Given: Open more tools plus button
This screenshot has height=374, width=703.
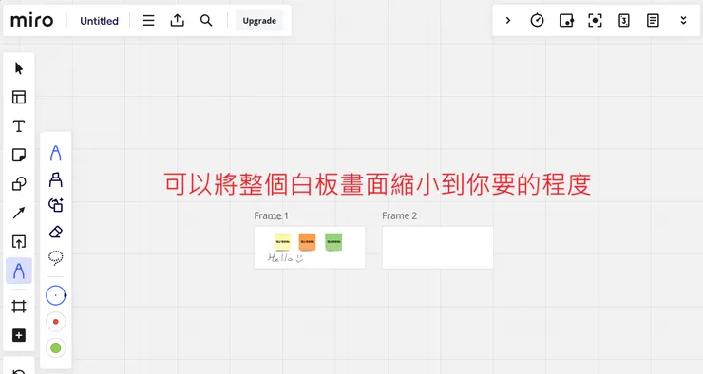Looking at the screenshot, I should pos(19,335).
